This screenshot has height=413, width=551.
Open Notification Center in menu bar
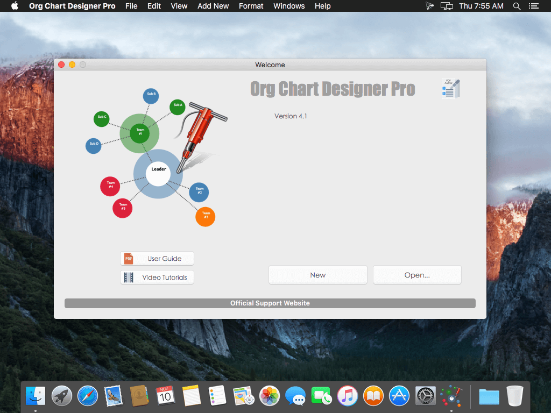[534, 6]
